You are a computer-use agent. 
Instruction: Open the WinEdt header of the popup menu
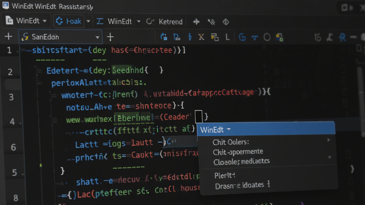pyautogui.click(x=266, y=129)
